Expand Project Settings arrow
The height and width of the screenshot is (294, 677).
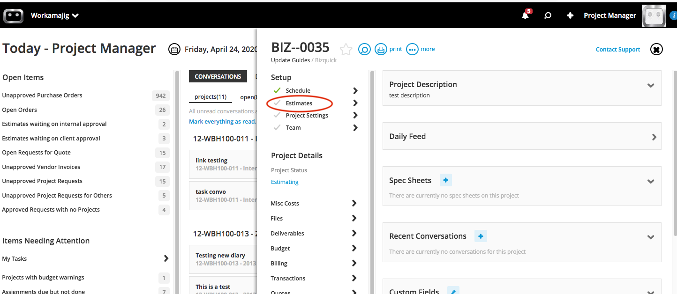point(355,115)
